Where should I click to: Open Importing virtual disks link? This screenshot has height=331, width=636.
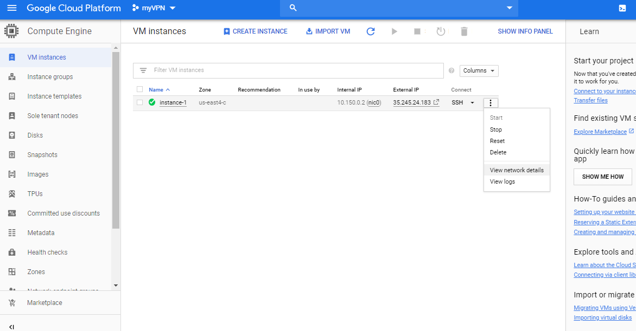coord(603,317)
